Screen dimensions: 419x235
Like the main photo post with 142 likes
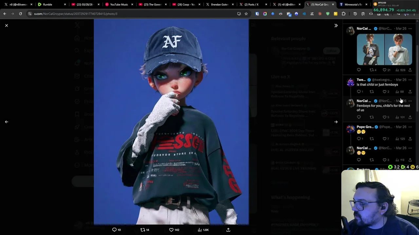click(x=174, y=230)
